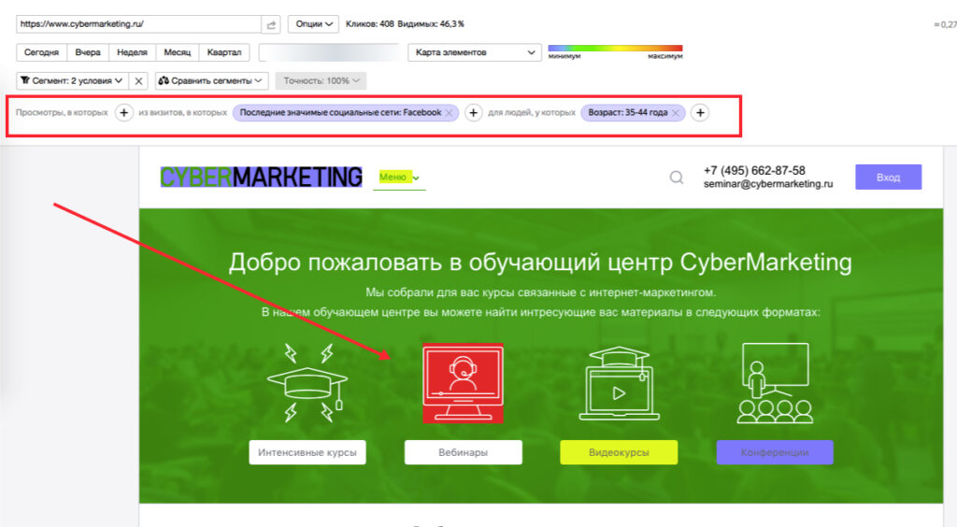Click the red webinar monitor icon
This screenshot has width=957, height=527.
coord(464,383)
